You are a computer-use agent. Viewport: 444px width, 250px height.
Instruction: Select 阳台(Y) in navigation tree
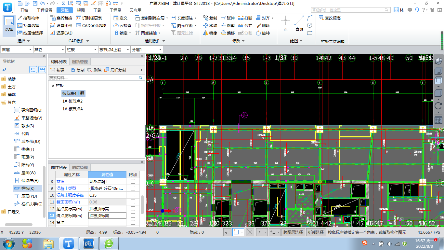coord(25,165)
